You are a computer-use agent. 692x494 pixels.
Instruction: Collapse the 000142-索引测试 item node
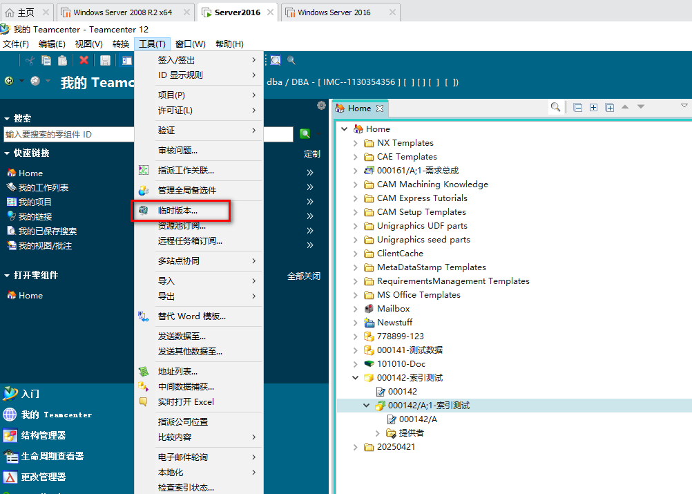356,378
